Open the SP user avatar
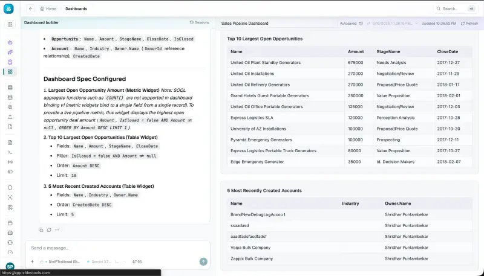484x276 pixels. click(10, 266)
